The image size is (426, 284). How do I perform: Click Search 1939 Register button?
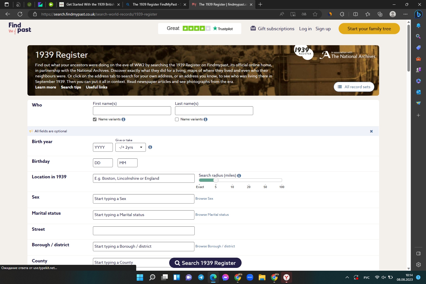click(205, 263)
